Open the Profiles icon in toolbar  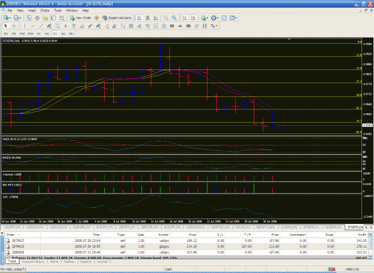click(16, 18)
